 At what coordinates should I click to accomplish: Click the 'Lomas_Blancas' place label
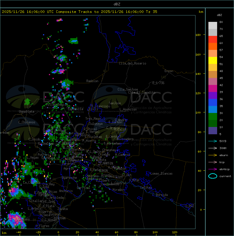161,173
